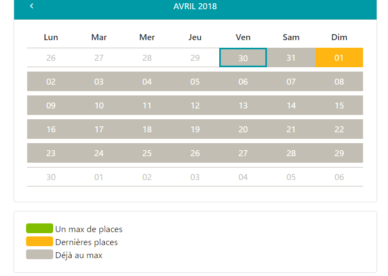Click the 'Lun' column header
This screenshot has height=276, width=388.
[x=51, y=37]
